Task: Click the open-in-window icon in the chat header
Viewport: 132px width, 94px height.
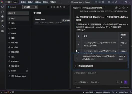Action: [123, 8]
